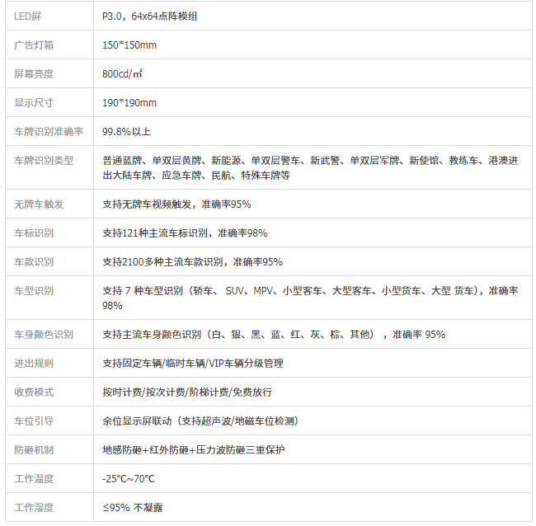
Task: Select the '支持 7 种车型识别' description
Action: 310,298
